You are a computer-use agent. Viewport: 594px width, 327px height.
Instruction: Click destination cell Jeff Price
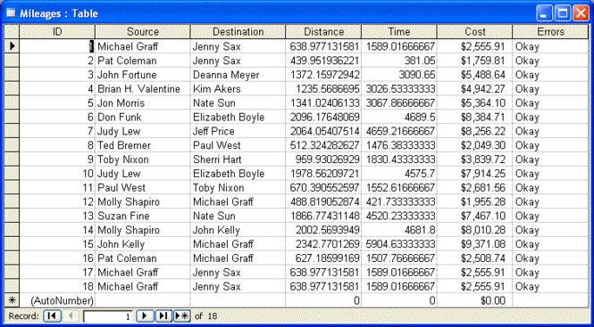(238, 131)
